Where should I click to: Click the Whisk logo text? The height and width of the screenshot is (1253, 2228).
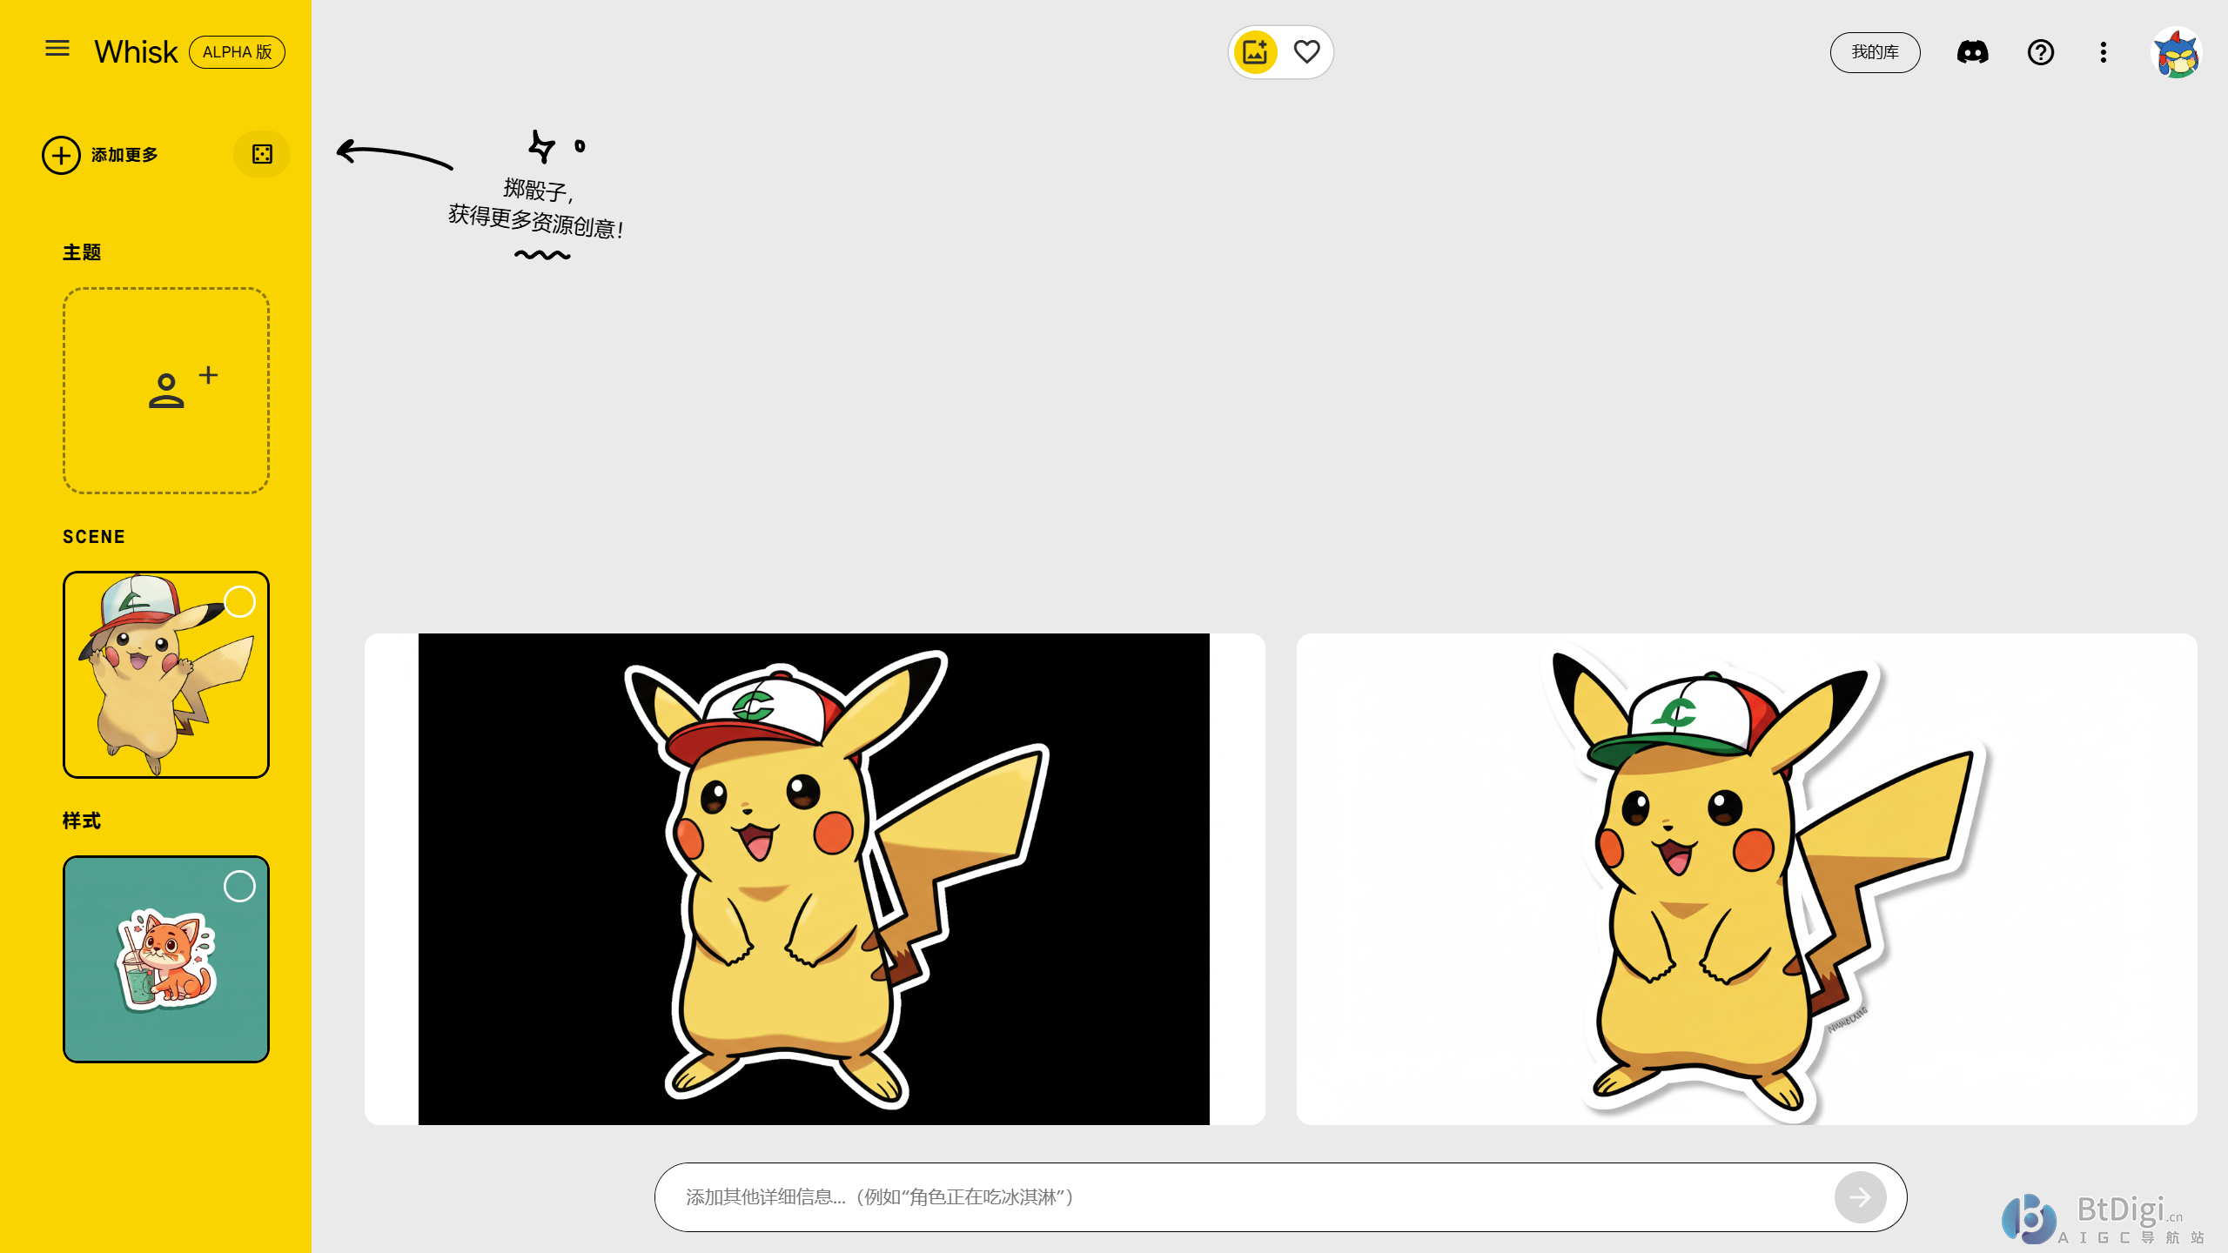(136, 52)
